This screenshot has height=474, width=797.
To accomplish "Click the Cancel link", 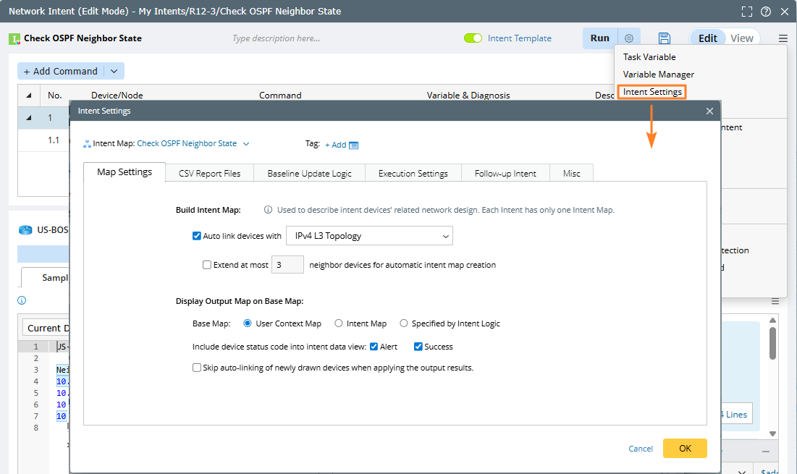I will (x=641, y=449).
